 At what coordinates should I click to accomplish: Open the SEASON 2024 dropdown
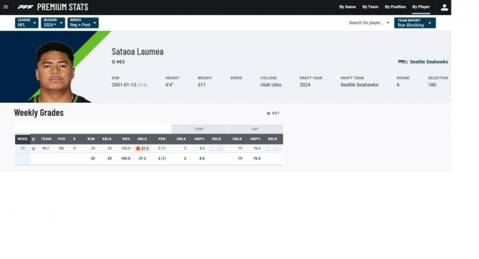tap(53, 23)
